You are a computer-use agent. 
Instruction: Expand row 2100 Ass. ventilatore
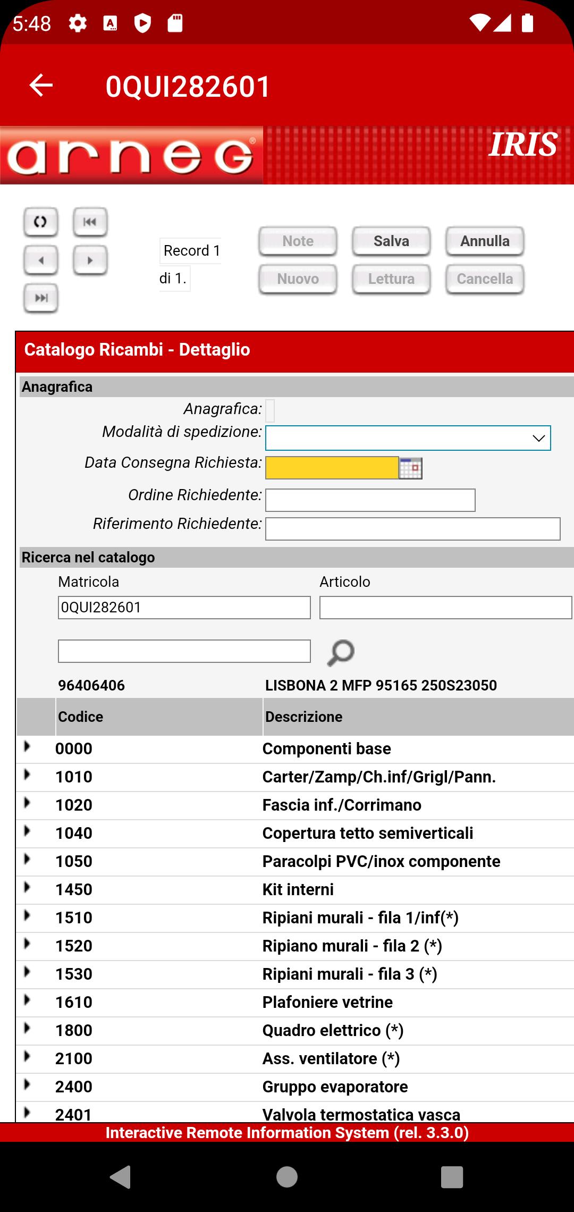coord(27,1057)
